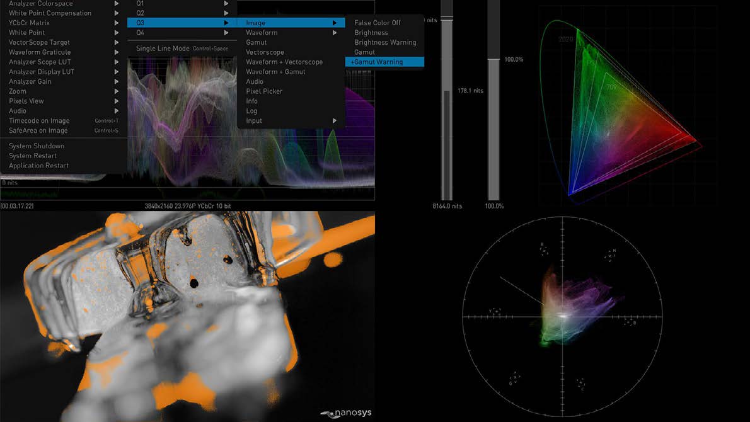The width and height of the screenshot is (750, 422).
Task: Choose Pixel Picker from Q3 menu
Action: click(x=264, y=91)
